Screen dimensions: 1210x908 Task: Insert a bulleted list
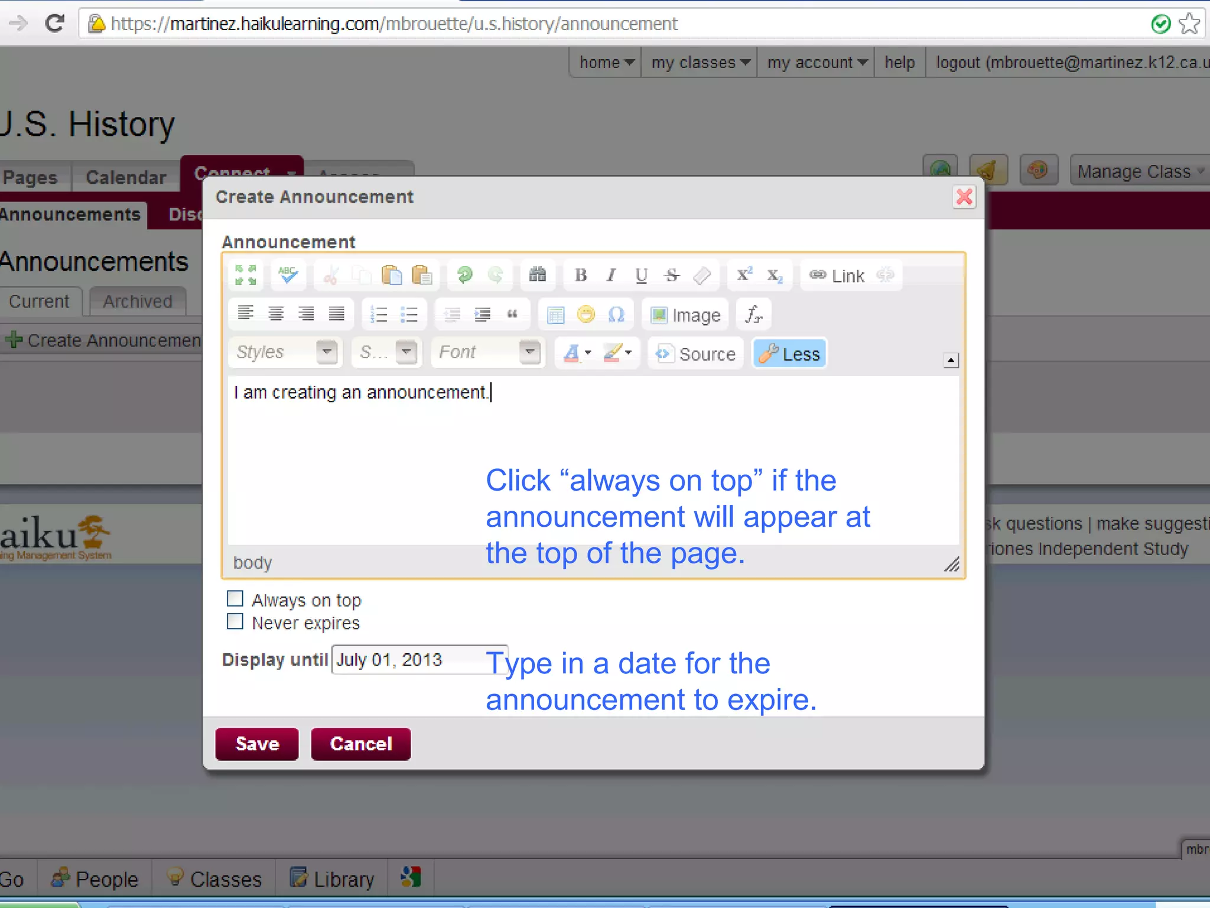point(409,314)
